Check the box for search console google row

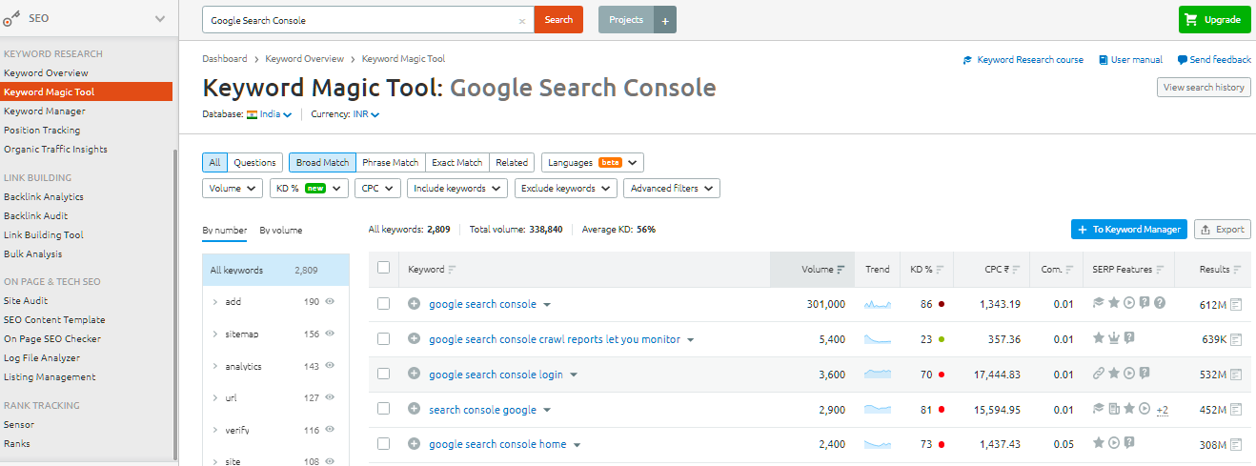[383, 410]
